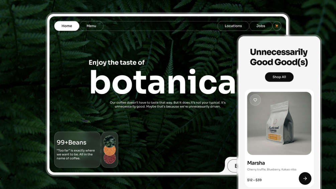The image size is (336, 189).
Task: Open the Menu nav item
Action: tap(91, 26)
